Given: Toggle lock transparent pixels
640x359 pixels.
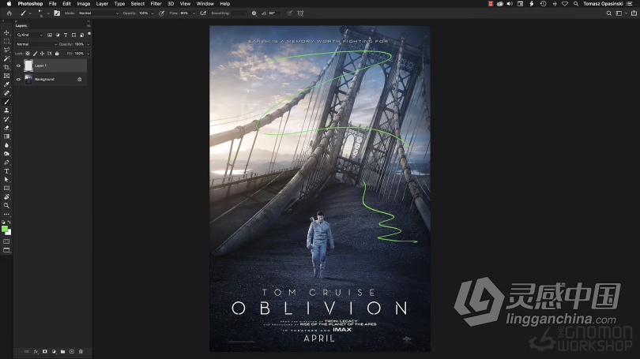Looking at the screenshot, I should pos(28,54).
